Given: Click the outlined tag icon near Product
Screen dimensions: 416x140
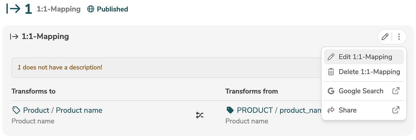Looking at the screenshot, I should point(16,110).
